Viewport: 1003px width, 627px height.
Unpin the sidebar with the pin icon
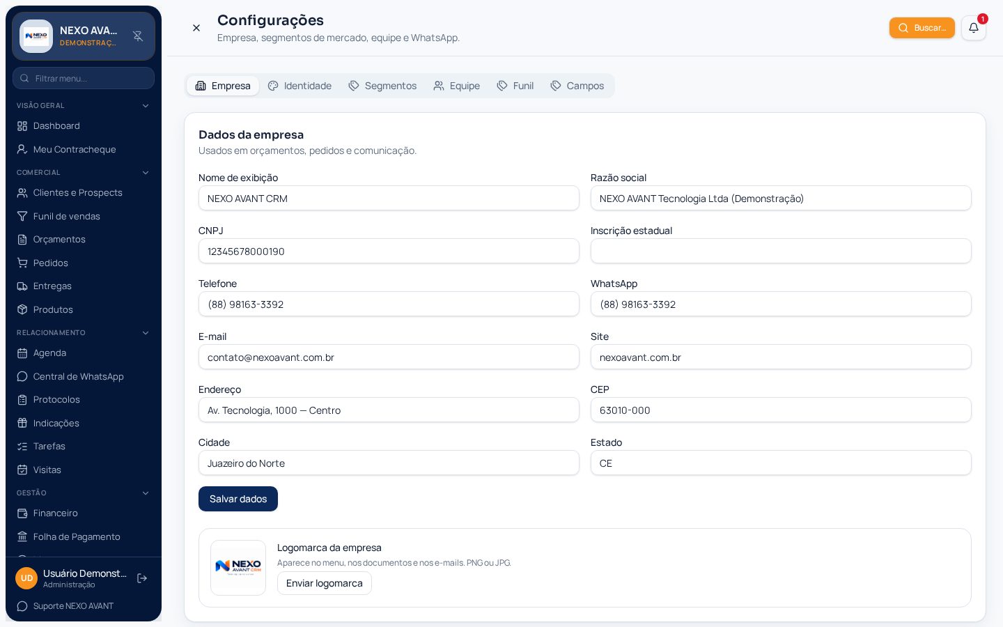pos(138,36)
